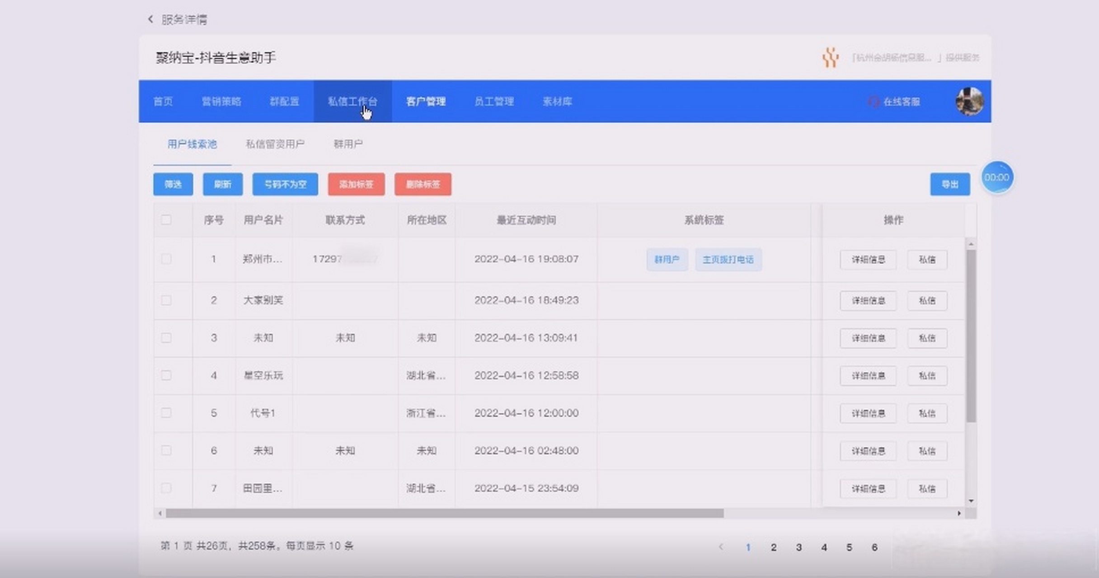
Task: Click the red 添加标签 button
Action: click(356, 184)
